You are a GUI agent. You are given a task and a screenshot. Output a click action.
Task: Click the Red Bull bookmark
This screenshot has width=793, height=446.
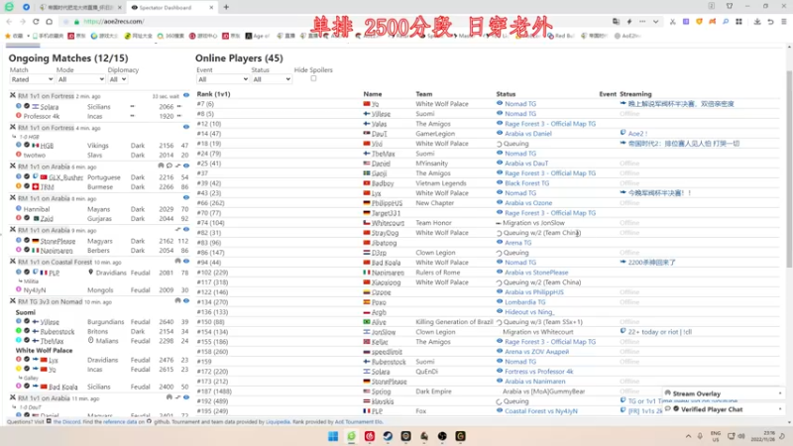tap(561, 36)
